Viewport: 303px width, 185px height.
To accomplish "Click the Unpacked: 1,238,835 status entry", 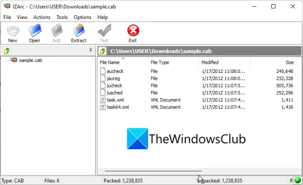I will coord(219,181).
